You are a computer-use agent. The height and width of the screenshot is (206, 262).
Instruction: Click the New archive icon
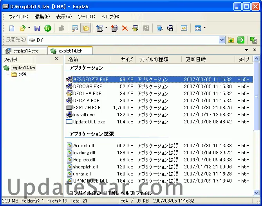pos(12,28)
